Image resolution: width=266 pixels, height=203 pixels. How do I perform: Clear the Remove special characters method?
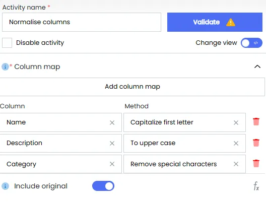[x=236, y=164]
